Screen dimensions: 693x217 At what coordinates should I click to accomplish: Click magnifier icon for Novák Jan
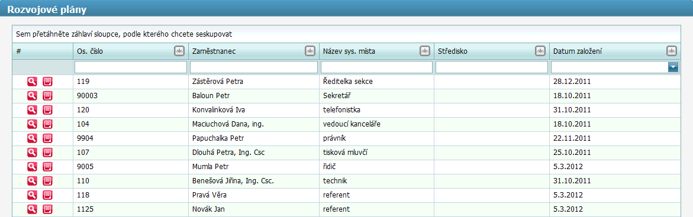coord(32,209)
